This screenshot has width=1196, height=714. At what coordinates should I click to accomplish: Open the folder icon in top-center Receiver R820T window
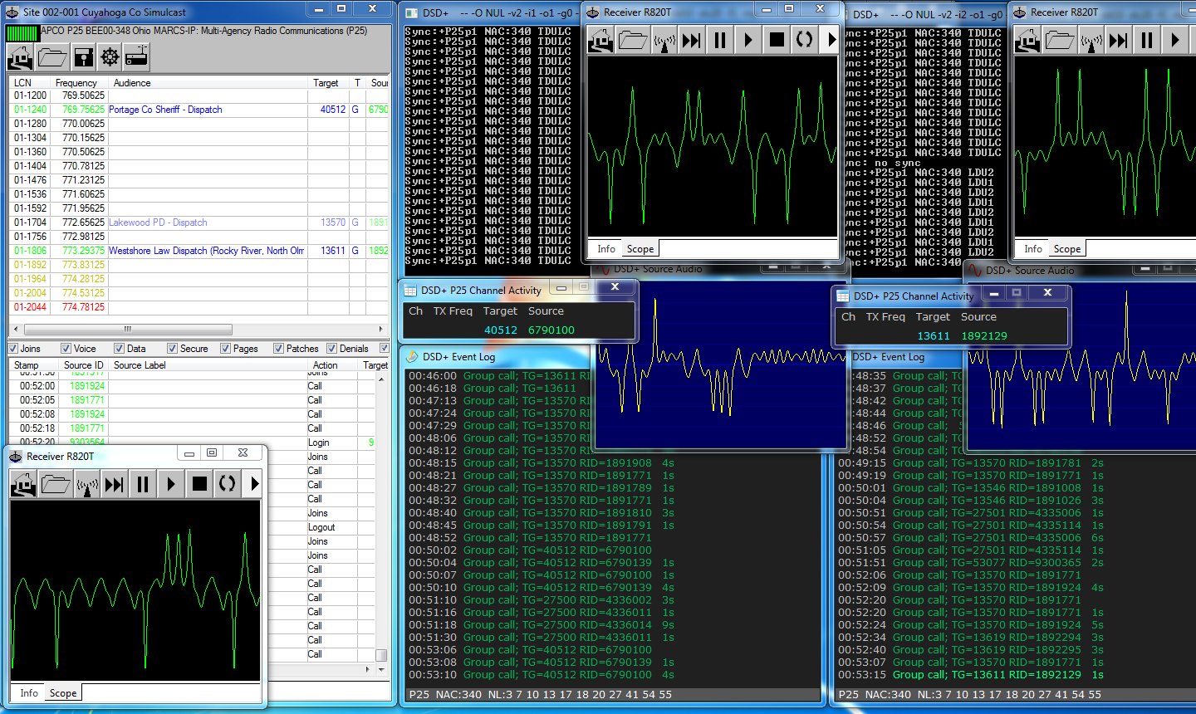[633, 40]
